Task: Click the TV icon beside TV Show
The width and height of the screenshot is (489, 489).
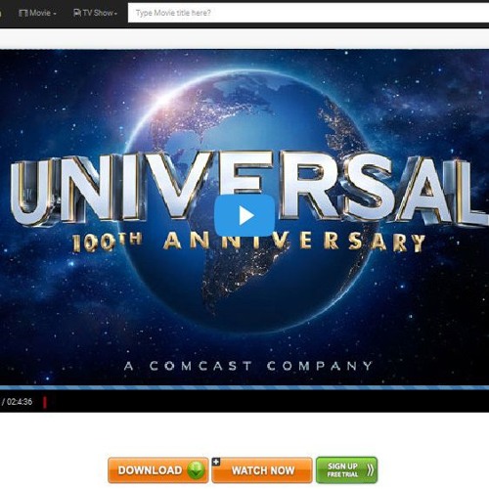Action: coord(77,13)
